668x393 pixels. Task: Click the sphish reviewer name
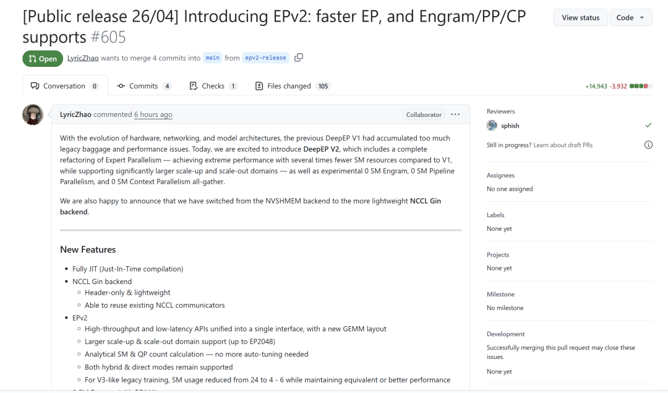tap(510, 126)
